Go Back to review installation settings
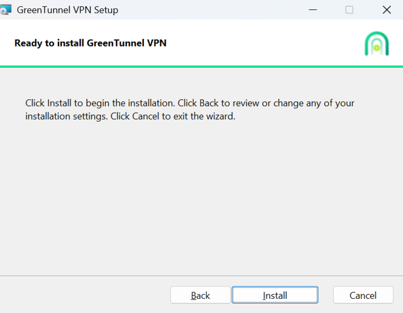This screenshot has height=313, width=403. coord(200,295)
